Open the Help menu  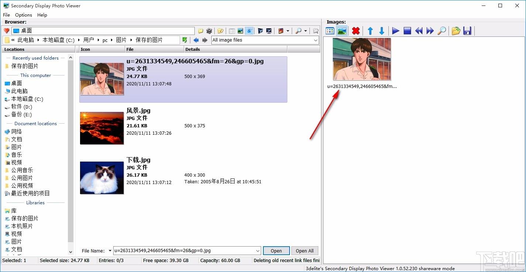coord(42,15)
